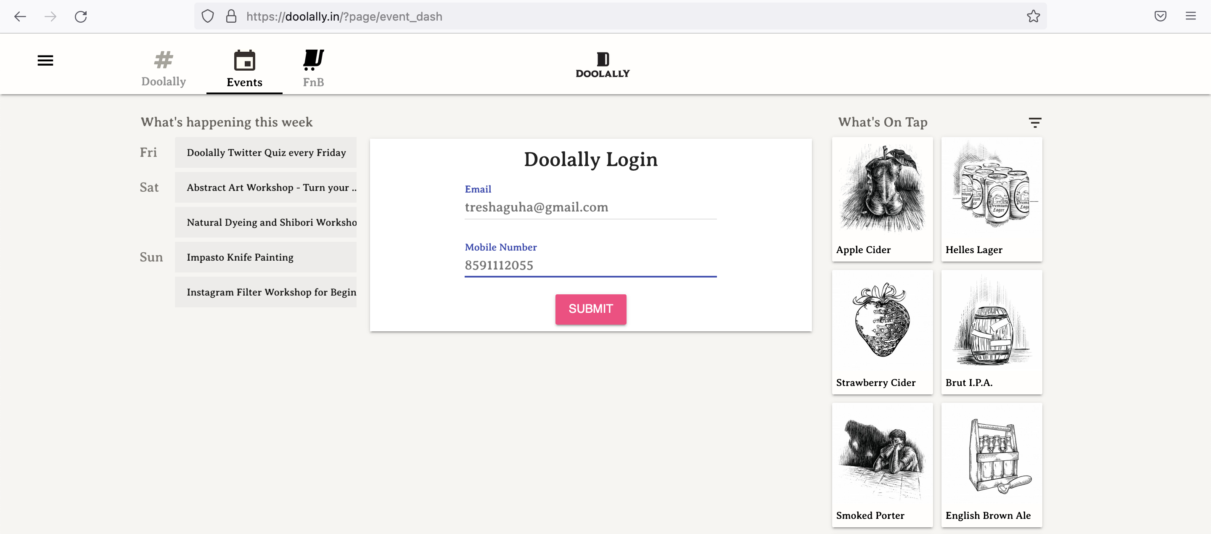The height and width of the screenshot is (534, 1211).
Task: Open the Helles Lager card
Action: (992, 199)
